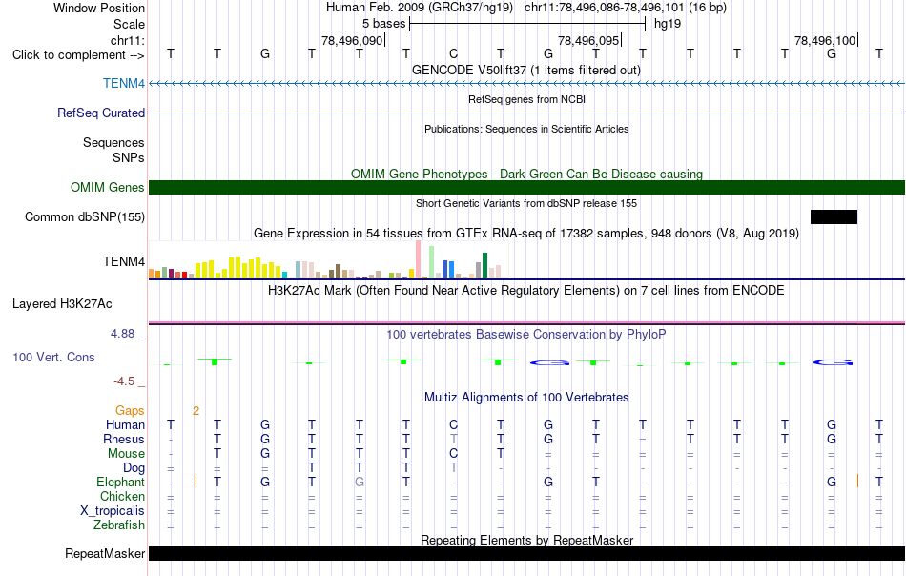Open the 100 Vert. Cons track settings

pos(53,357)
